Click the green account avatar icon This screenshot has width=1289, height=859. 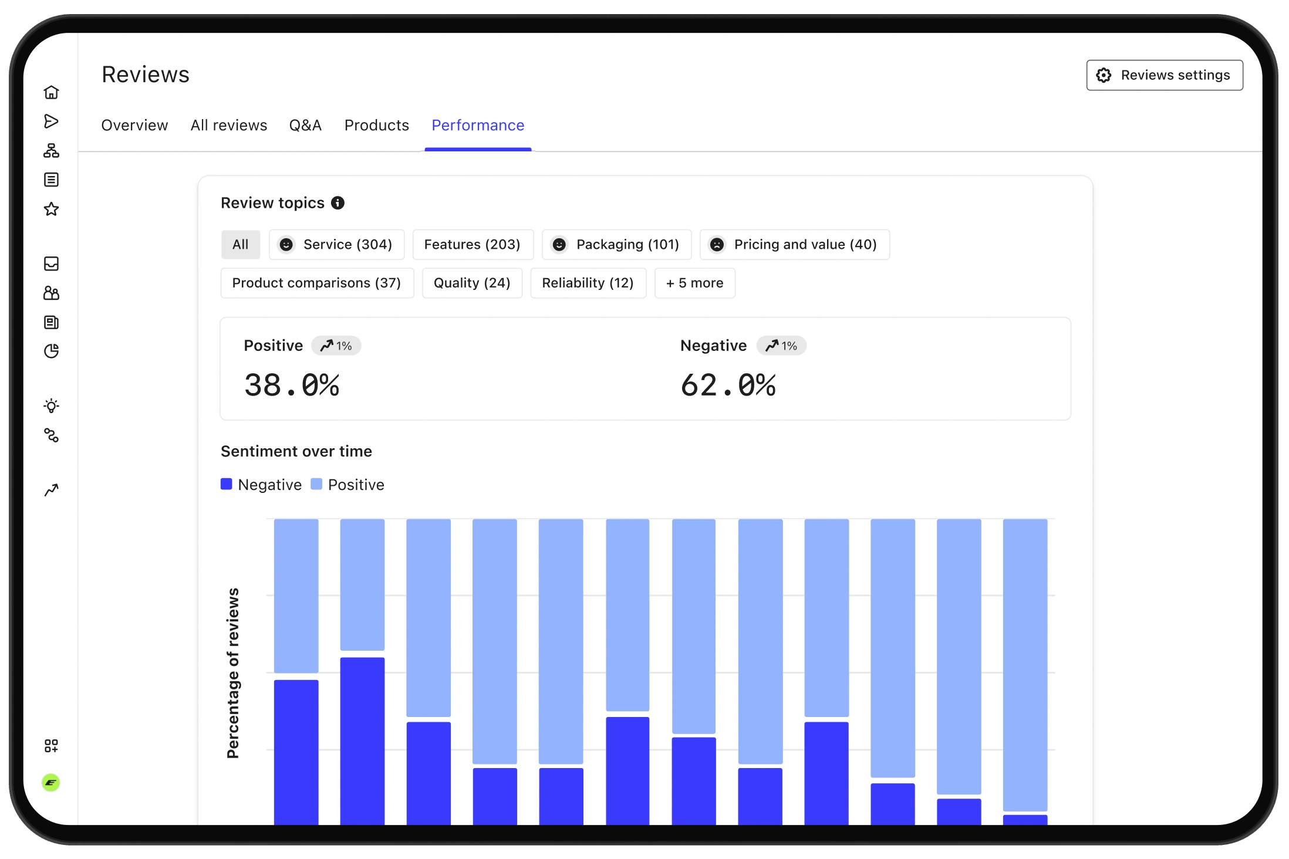pos(51,782)
